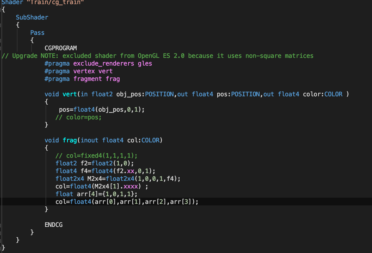
Task: Click the word gles
Action: tap(145, 64)
